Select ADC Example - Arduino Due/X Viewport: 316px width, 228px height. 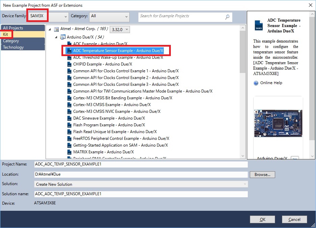click(x=100, y=44)
